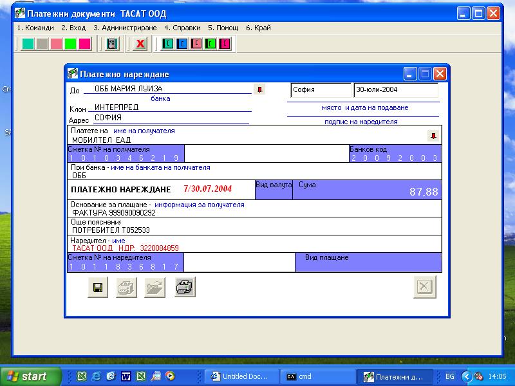This screenshot has height=386, width=515.
Task: Click the 'място и дата на подаване' label
Action: point(364,107)
